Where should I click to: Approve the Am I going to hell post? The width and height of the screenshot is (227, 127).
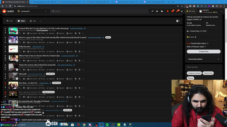click(x=50, y=97)
